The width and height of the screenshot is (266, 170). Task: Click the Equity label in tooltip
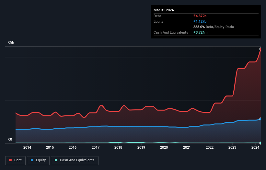pos(158,21)
